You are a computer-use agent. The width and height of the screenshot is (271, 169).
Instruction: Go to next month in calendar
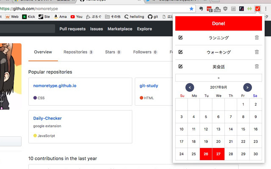[x=247, y=87]
